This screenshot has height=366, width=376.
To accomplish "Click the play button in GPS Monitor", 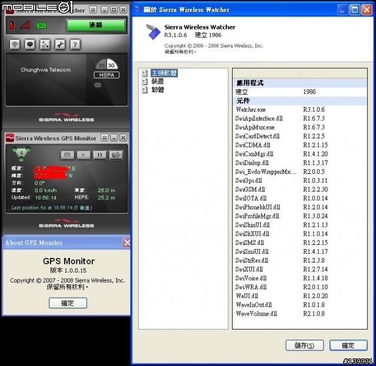I will (x=83, y=155).
